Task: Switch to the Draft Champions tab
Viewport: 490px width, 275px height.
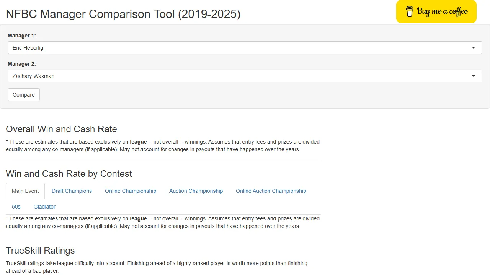Action: point(72,191)
